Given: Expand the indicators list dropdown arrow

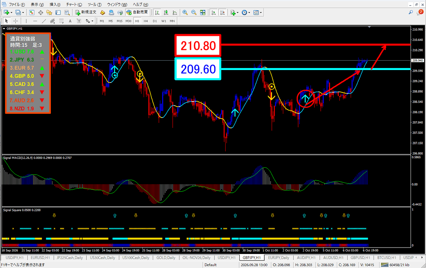Looking at the screenshot, I should [x=238, y=13].
